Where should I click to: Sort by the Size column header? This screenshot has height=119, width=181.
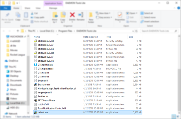pos(135,37)
